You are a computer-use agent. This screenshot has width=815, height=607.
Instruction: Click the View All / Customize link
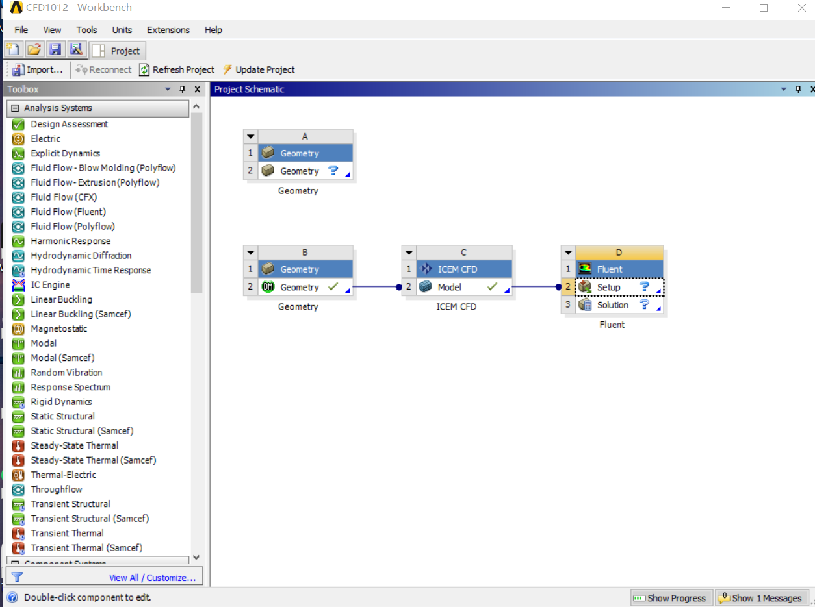[x=152, y=578]
